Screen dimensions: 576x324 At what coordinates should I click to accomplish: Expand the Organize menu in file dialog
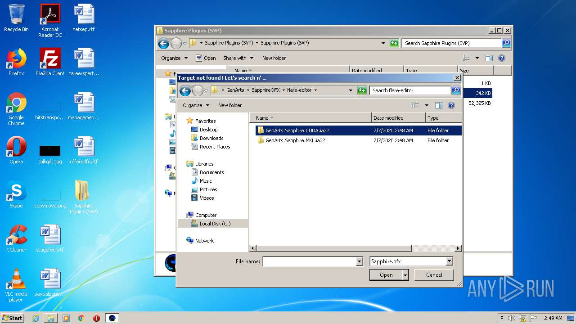coord(196,105)
